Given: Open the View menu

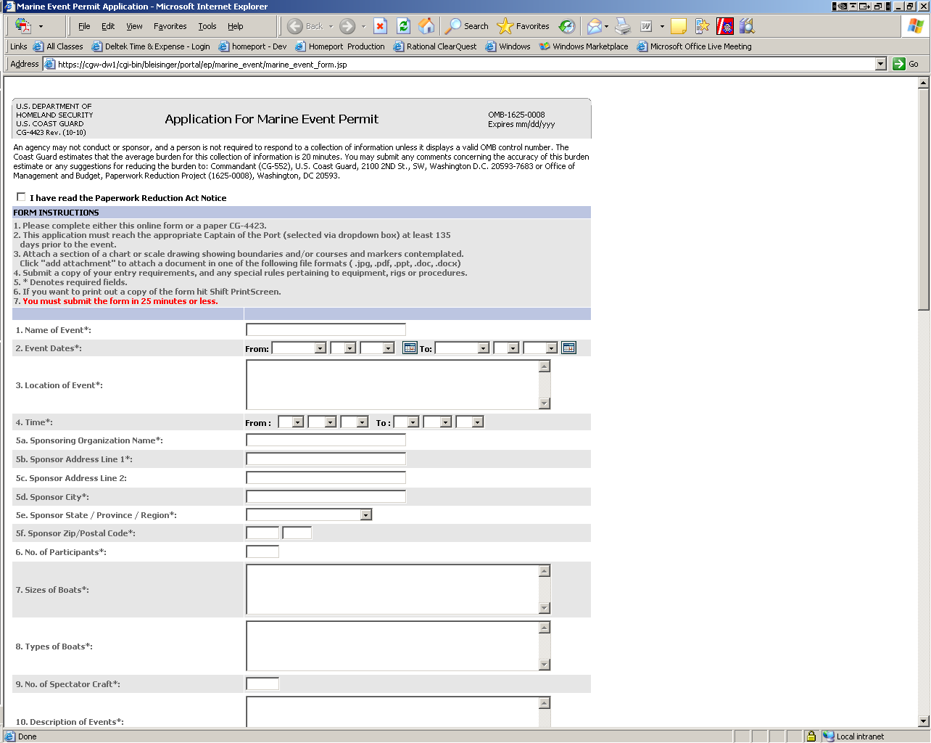Looking at the screenshot, I should [x=134, y=26].
